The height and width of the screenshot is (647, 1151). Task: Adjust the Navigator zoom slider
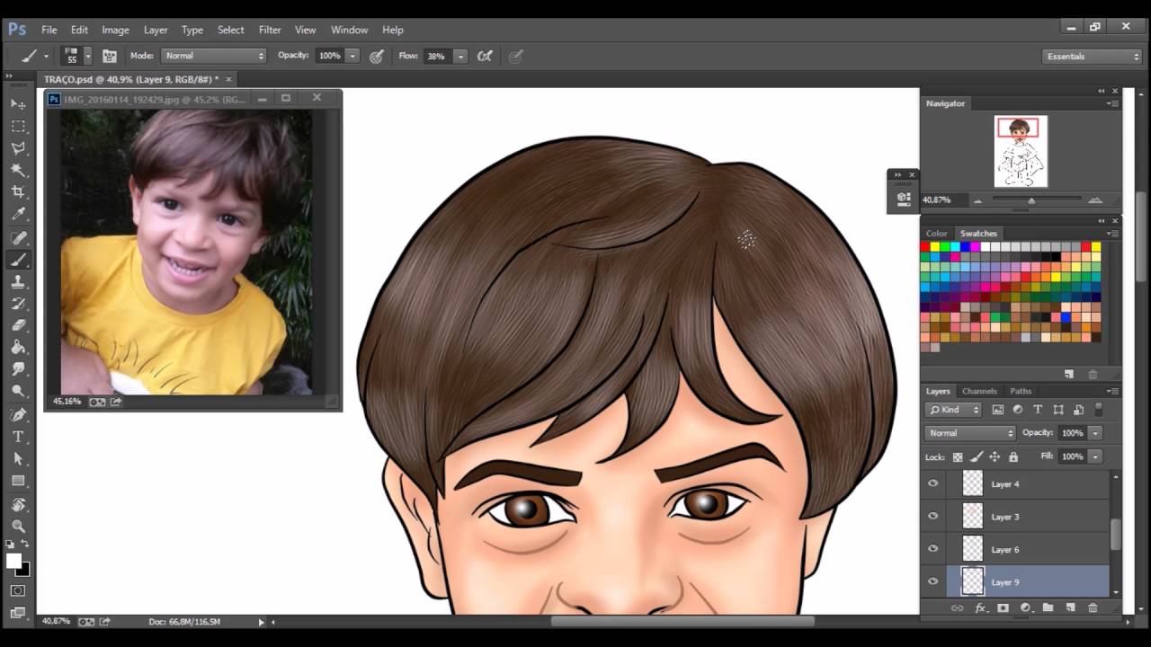1031,200
